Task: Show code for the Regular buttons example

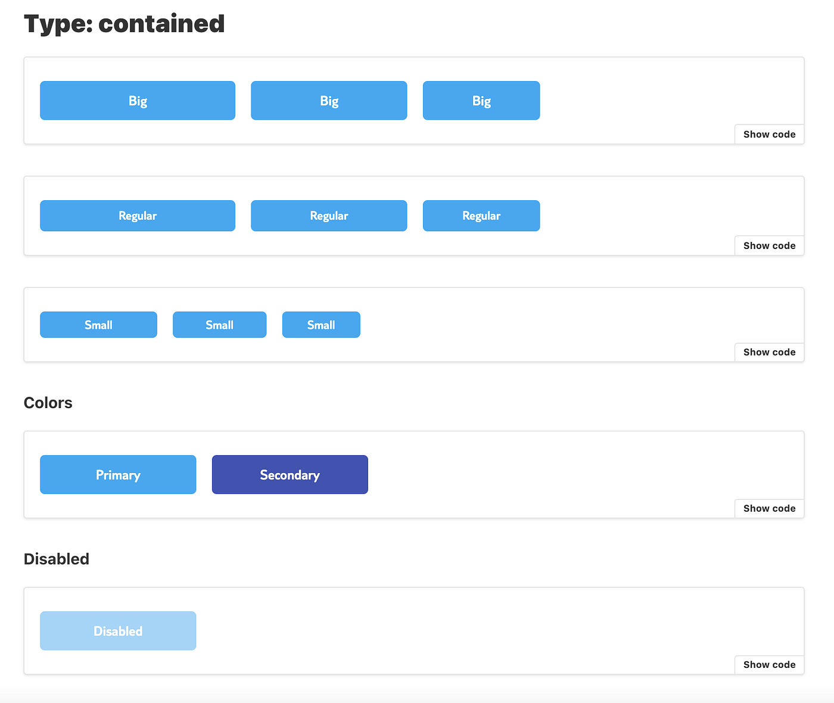Action: [768, 245]
